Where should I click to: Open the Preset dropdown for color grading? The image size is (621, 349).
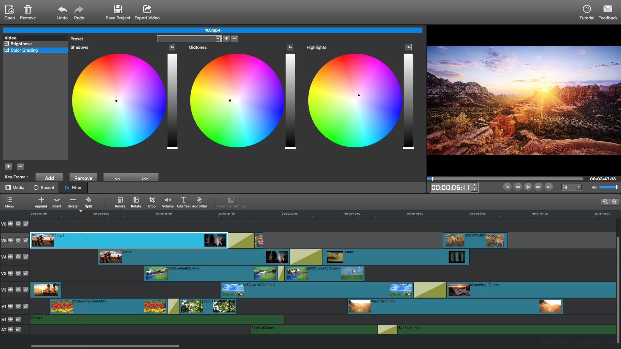pos(218,39)
